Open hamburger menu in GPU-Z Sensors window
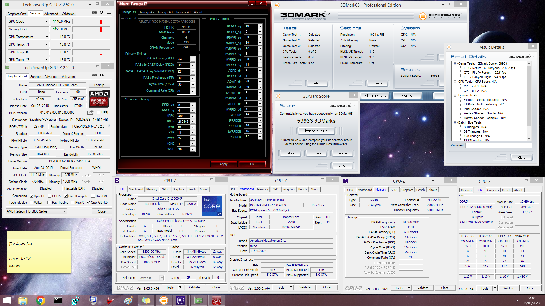Image resolution: width=545 pixels, height=306 pixels. tap(109, 12)
